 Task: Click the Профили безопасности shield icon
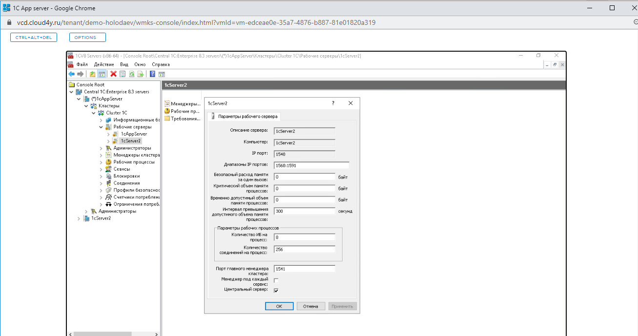coord(108,190)
